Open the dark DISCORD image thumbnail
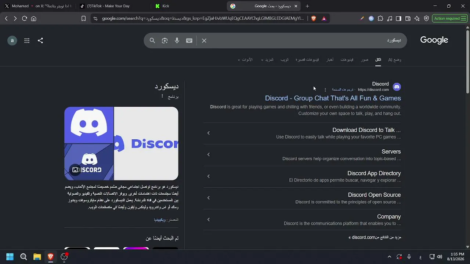Viewport: 470px width, 264px height. (x=89, y=162)
